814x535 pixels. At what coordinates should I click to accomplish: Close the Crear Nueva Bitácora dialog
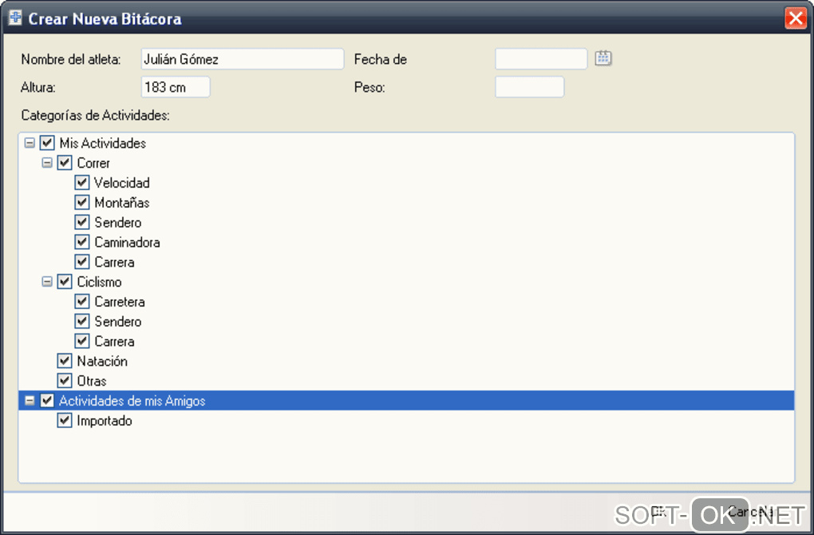point(796,18)
